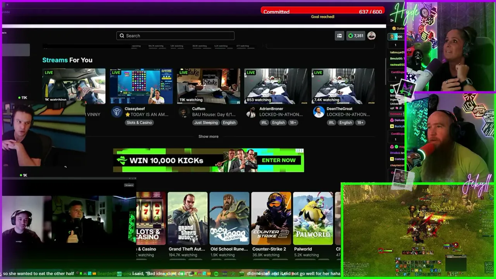Viewport: 496px width, 279px height.
Task: Click the '853 watching' label on AdrienBroner's thumbnail
Action: [259, 100]
